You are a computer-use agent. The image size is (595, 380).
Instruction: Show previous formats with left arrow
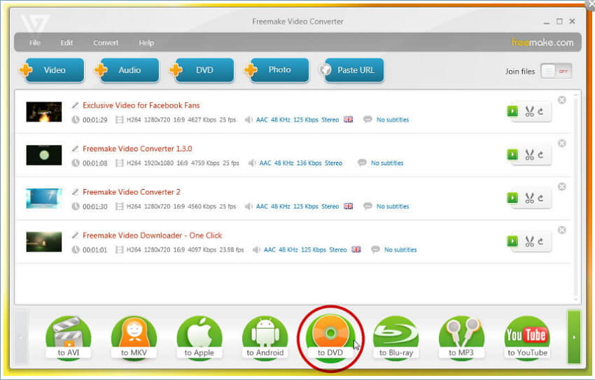tap(21, 337)
